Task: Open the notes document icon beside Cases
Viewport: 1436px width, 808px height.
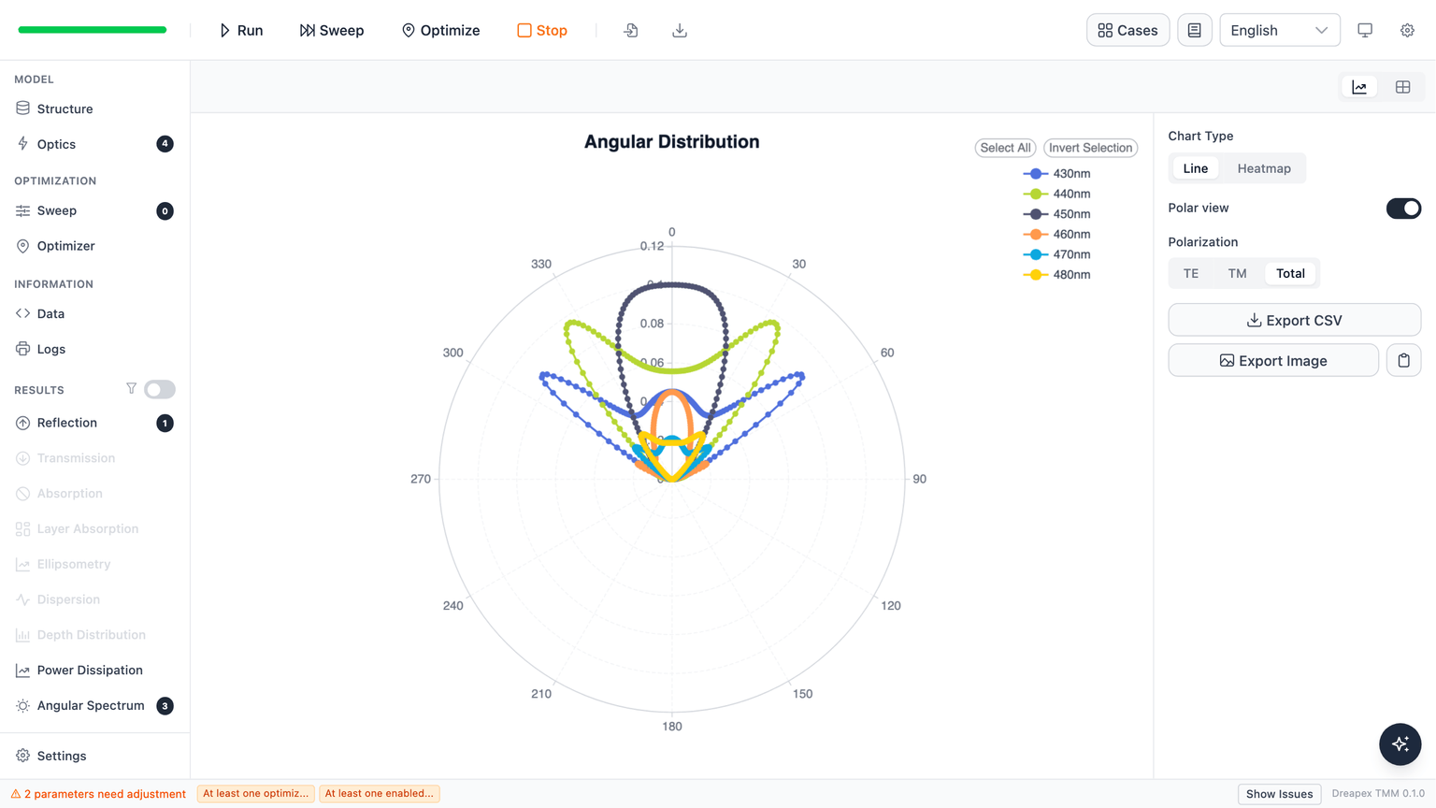Action: pyautogui.click(x=1194, y=30)
